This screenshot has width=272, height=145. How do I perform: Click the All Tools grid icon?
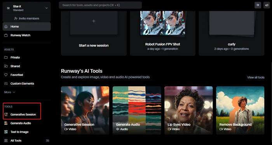point(6,140)
